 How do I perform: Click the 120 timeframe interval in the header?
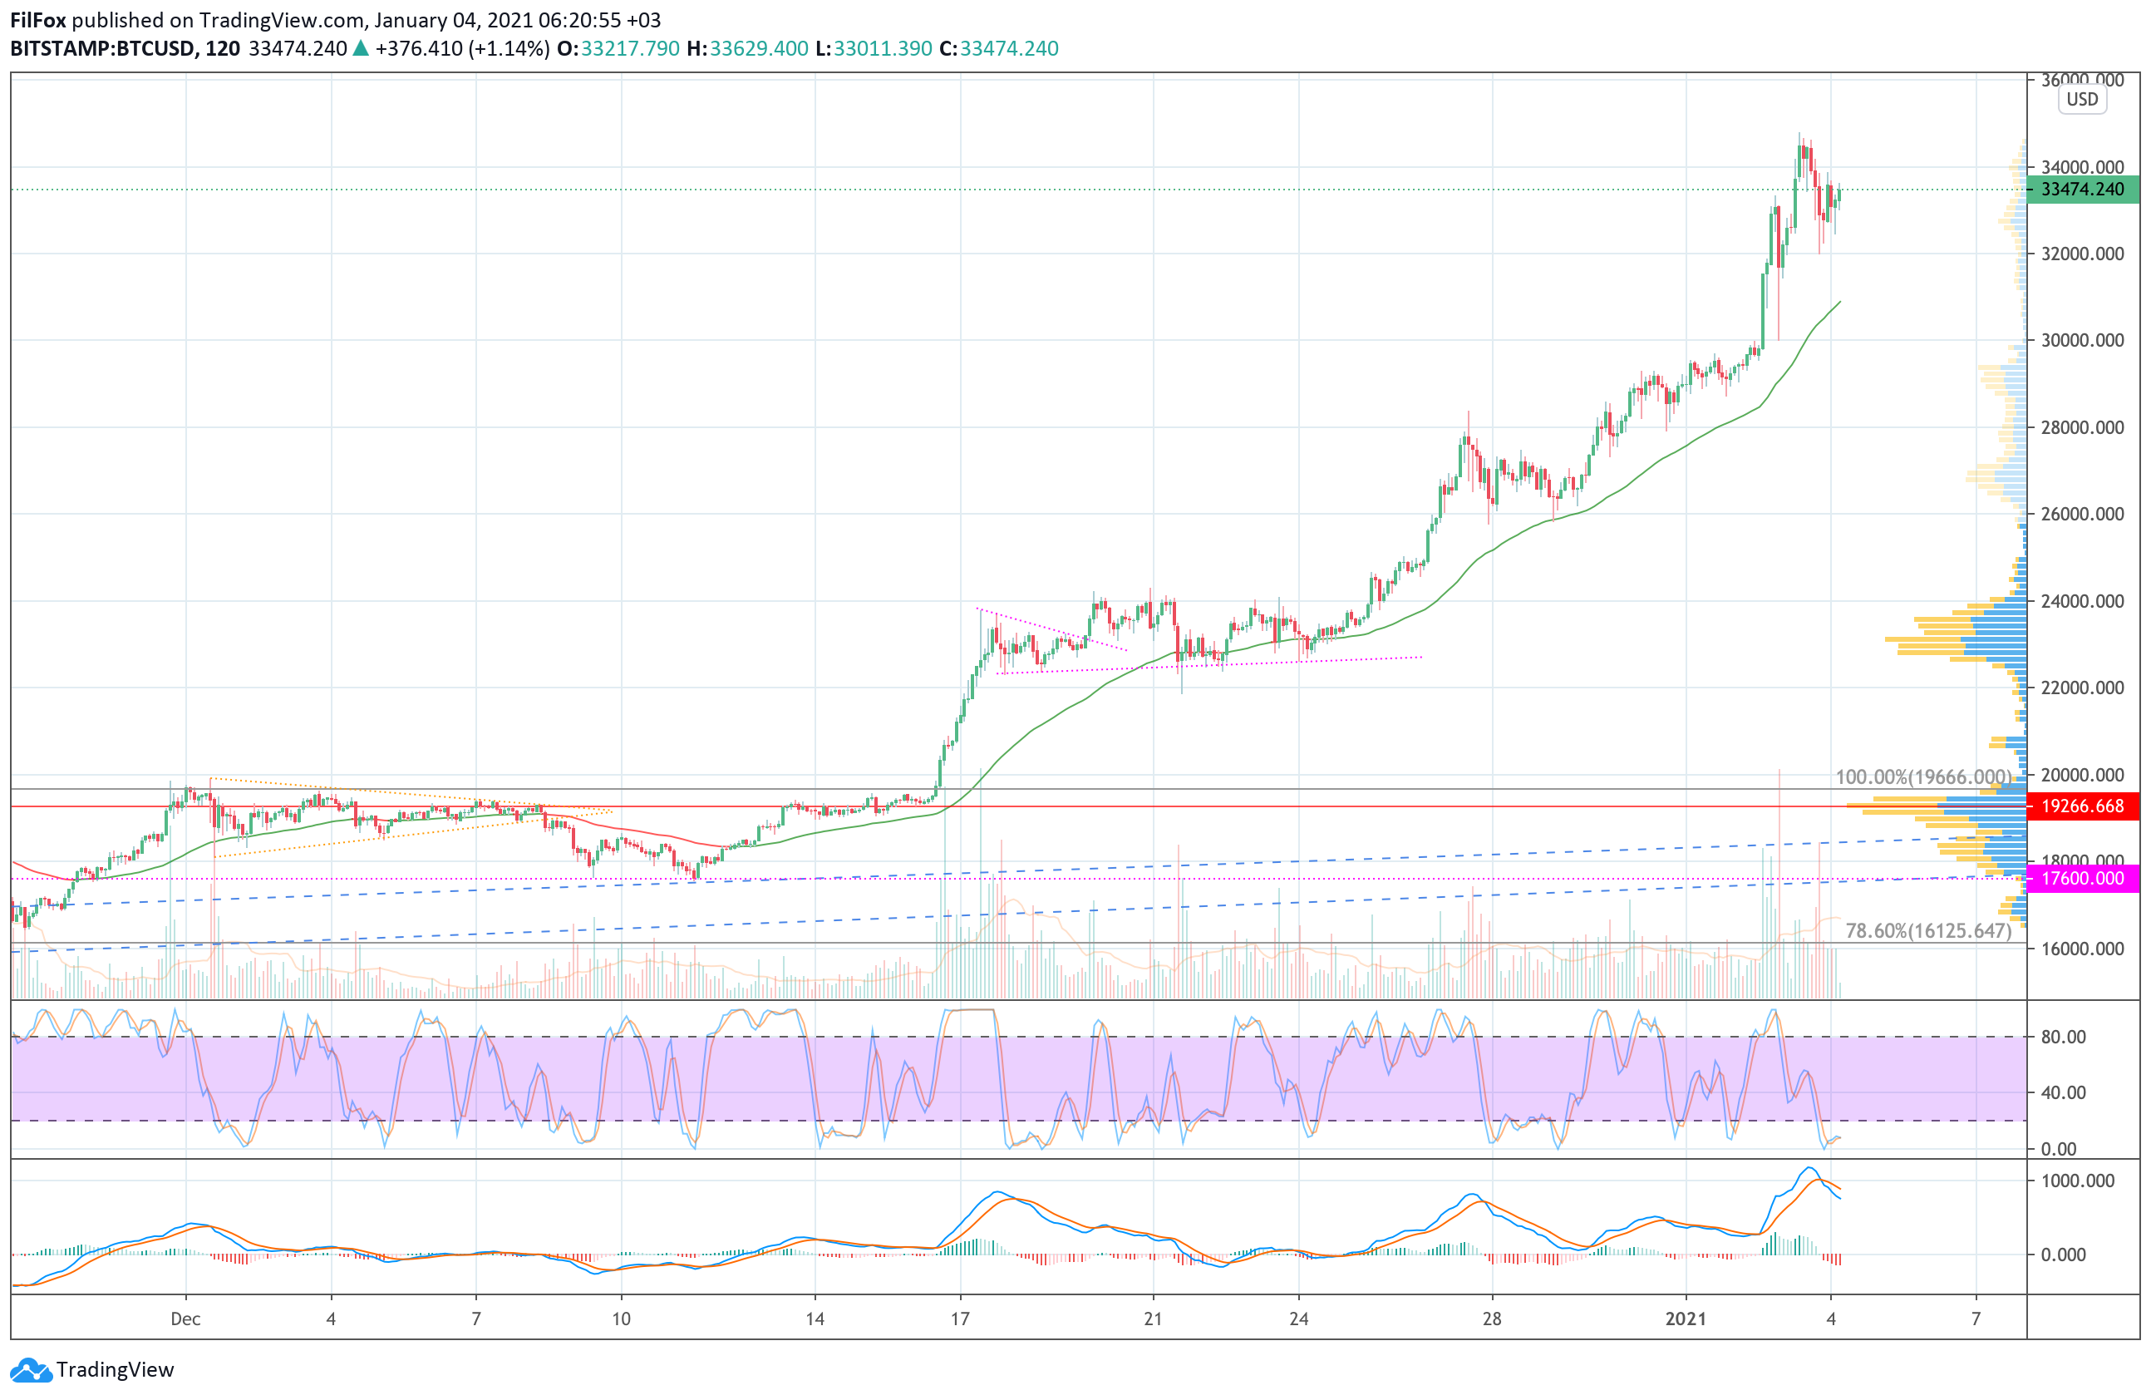[222, 49]
